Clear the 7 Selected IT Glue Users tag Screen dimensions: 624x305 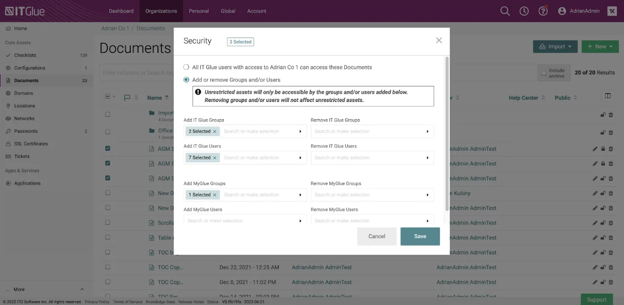point(214,158)
